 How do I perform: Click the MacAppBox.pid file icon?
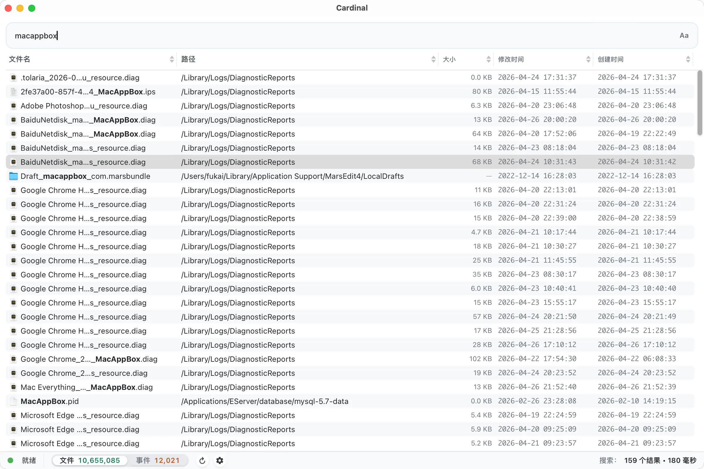13,401
